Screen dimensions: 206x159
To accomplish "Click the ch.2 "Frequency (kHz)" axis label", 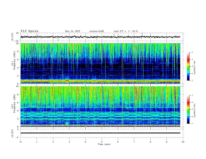I will point(14,103).
